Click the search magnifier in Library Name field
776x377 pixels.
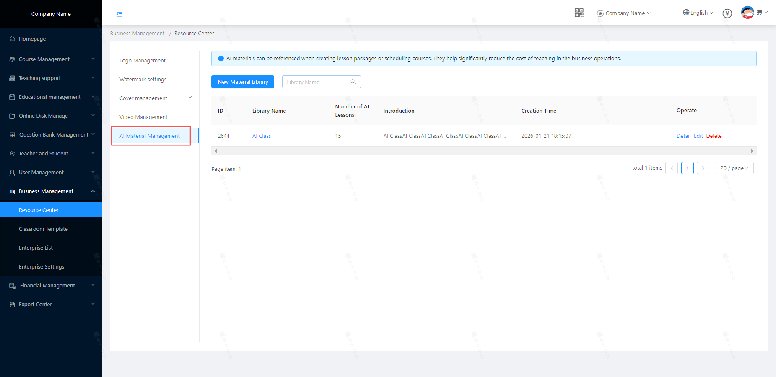[x=353, y=82]
